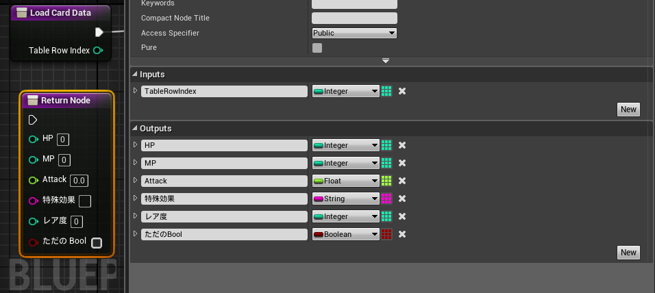The height and width of the screenshot is (293, 655).
Task: Expand the 特殊効果 output row details
Action: tap(135, 199)
